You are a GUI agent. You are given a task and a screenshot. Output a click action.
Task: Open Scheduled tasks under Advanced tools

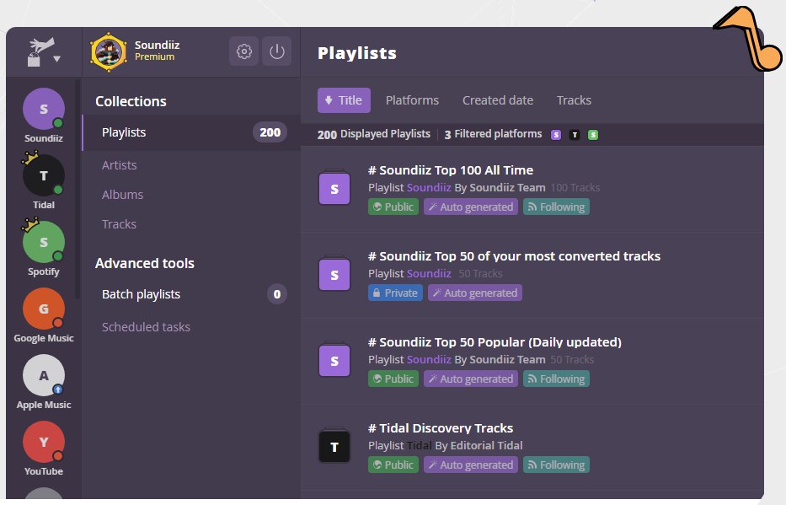(x=146, y=327)
